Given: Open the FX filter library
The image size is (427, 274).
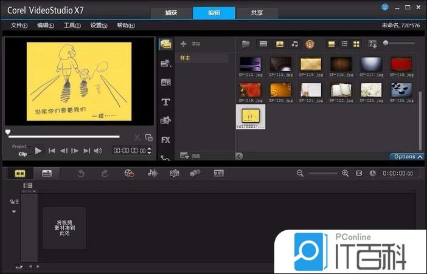Looking at the screenshot, I should click(x=165, y=140).
